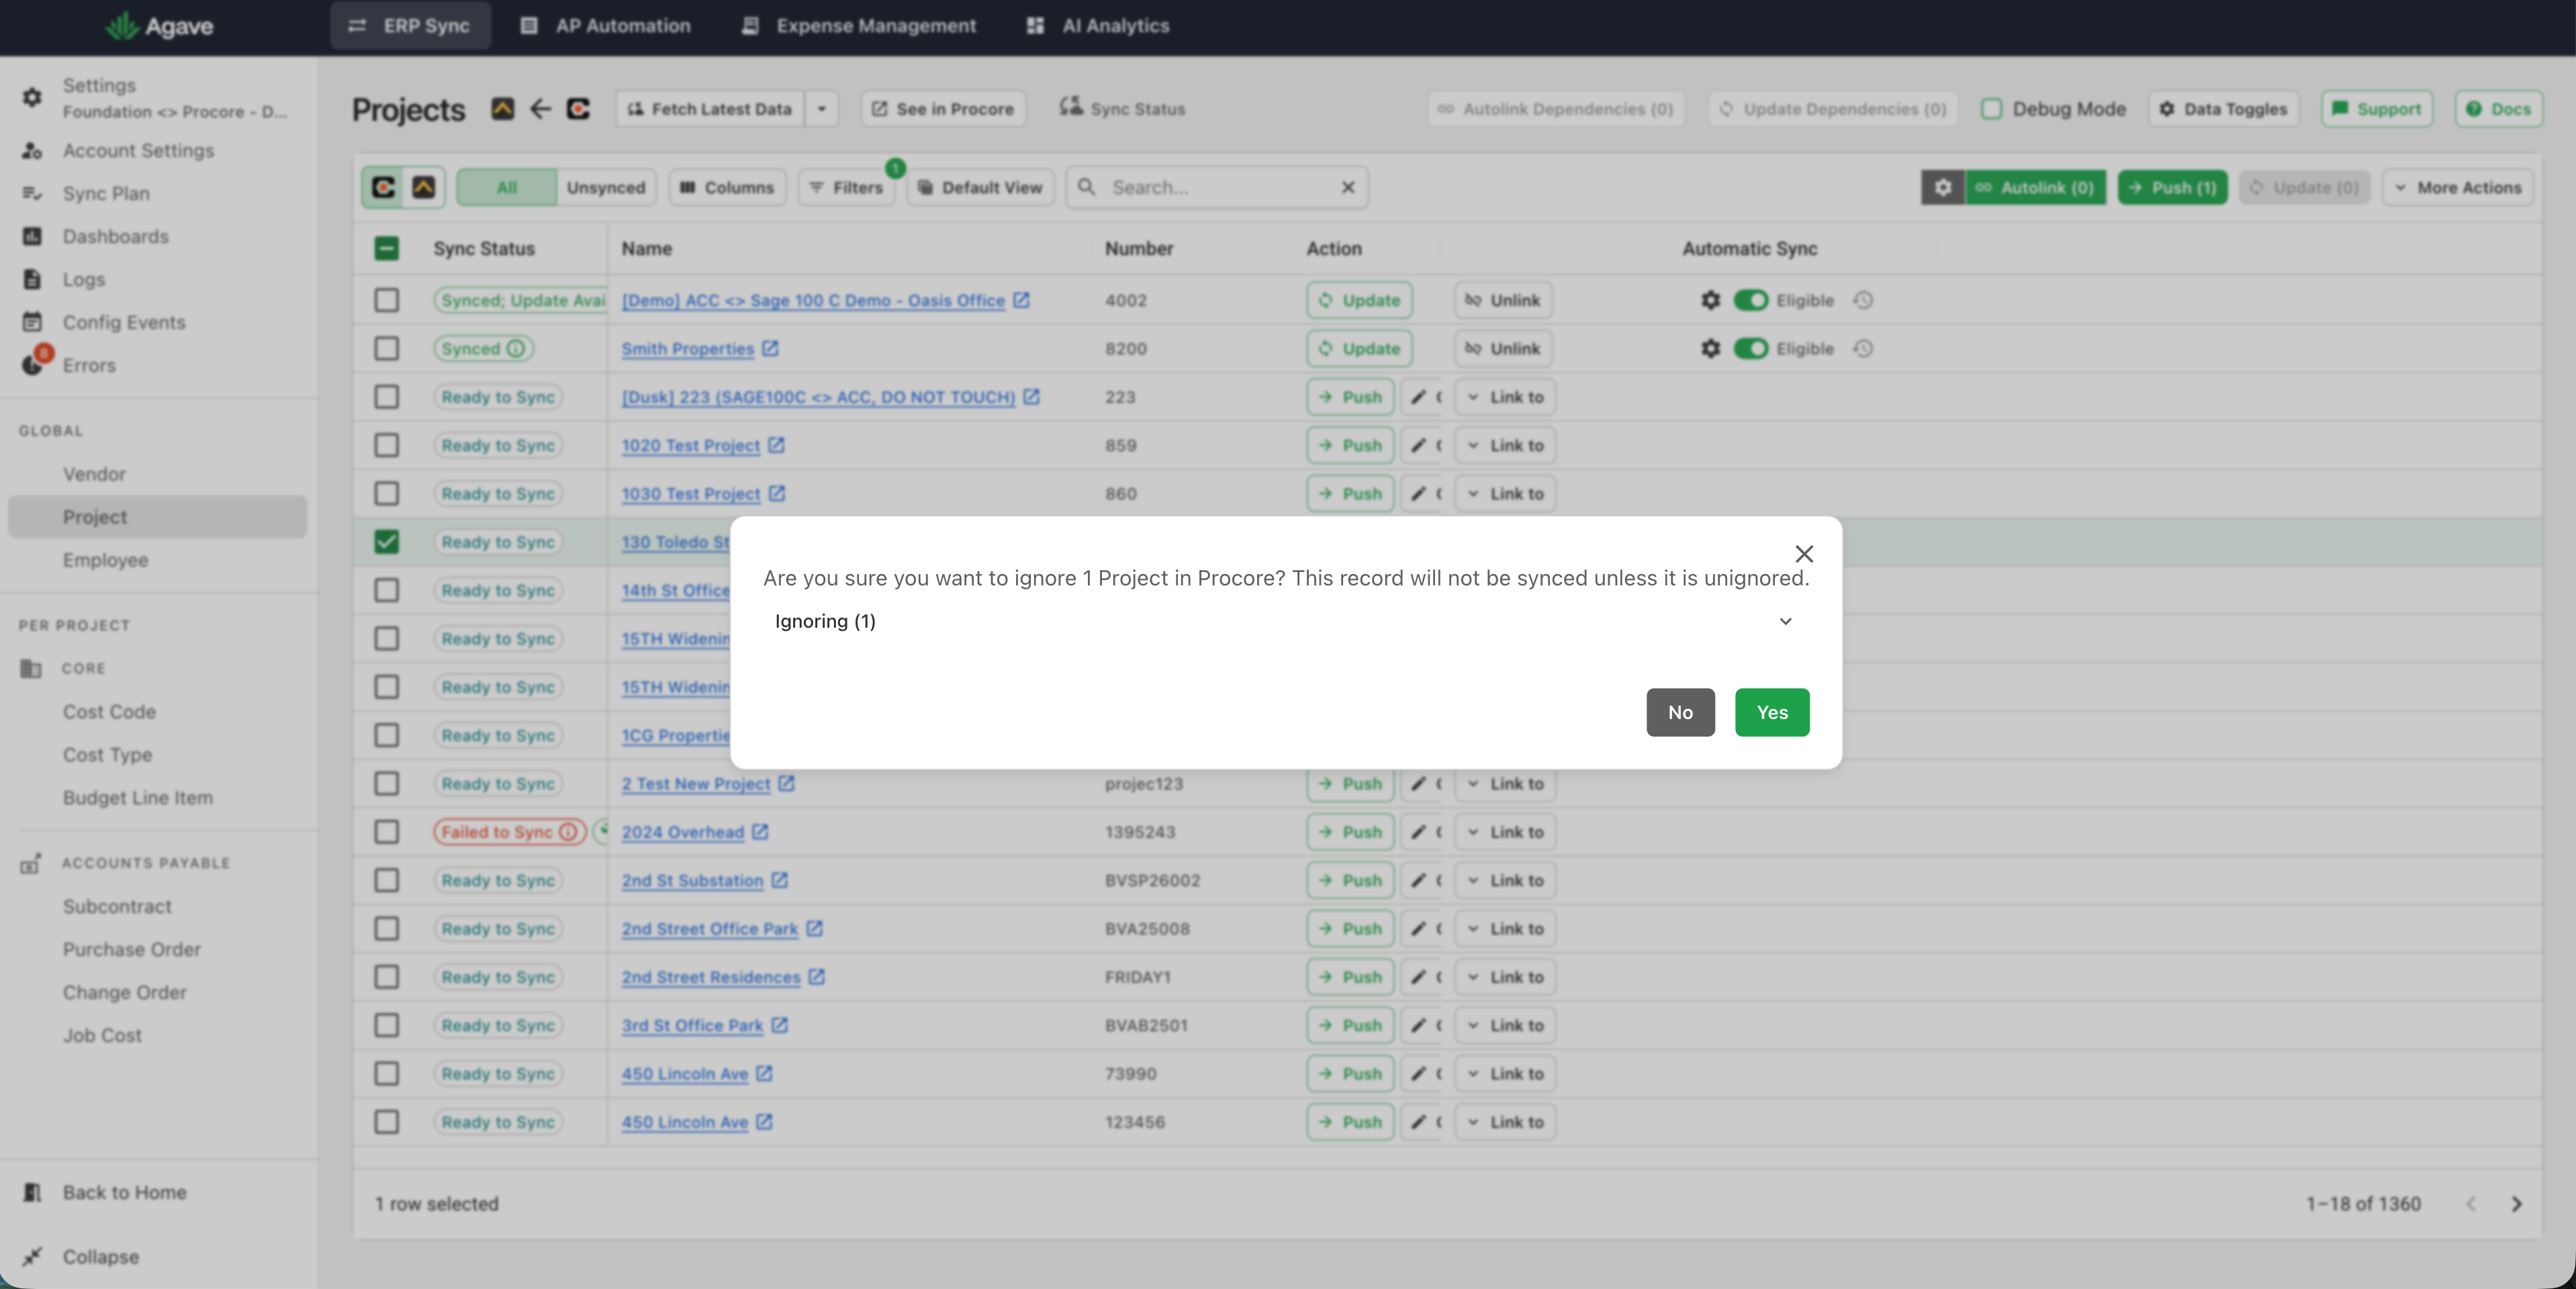This screenshot has height=1289, width=2576.
Task: Open Errors icon with red badge
Action: click(36, 361)
